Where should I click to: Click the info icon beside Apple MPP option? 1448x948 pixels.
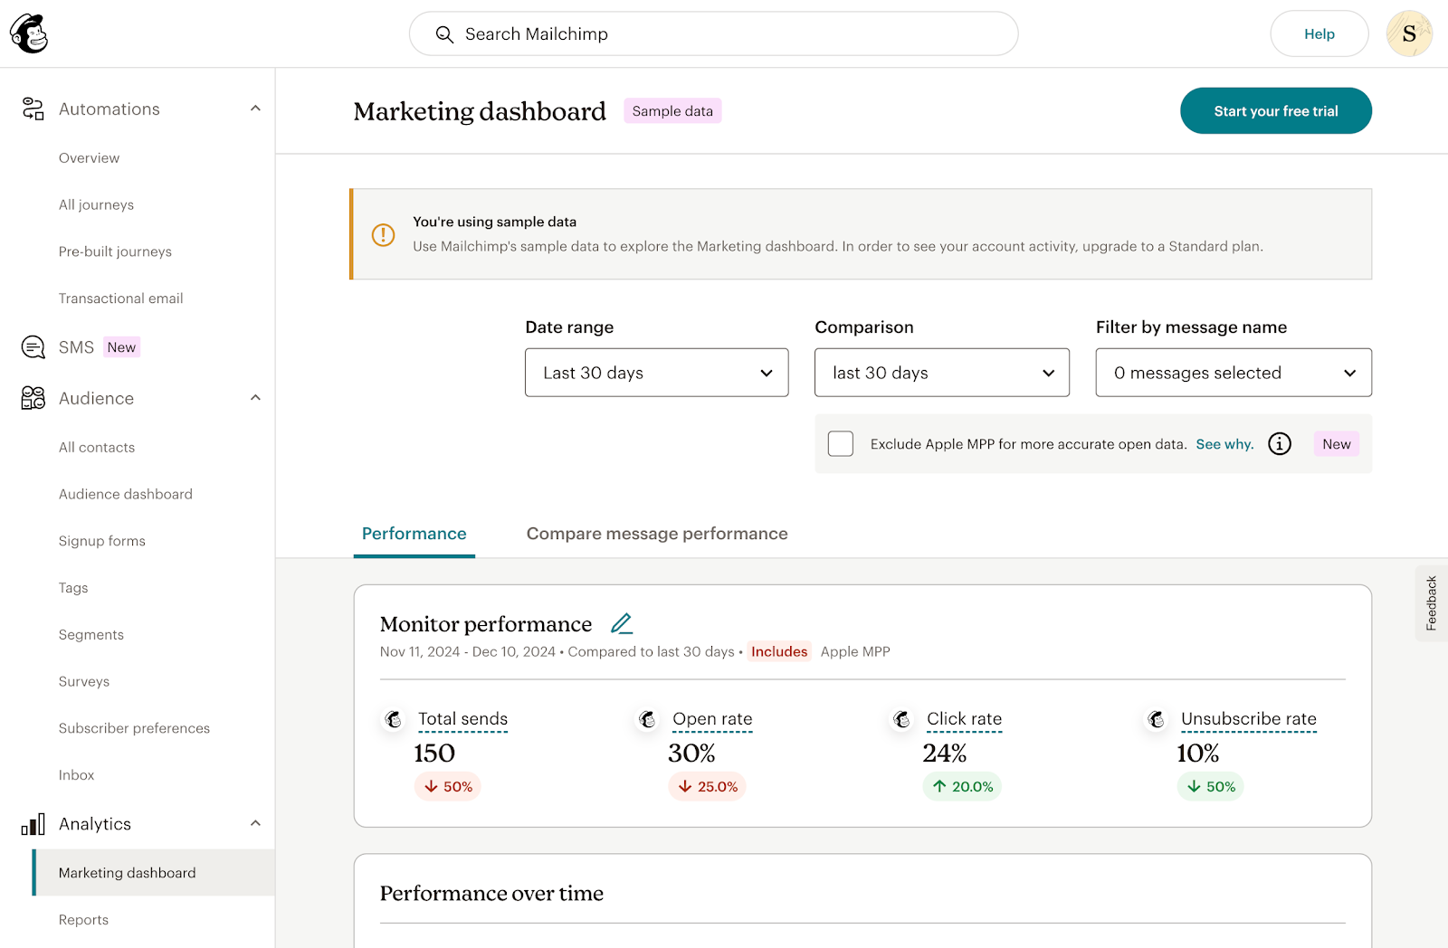point(1279,443)
